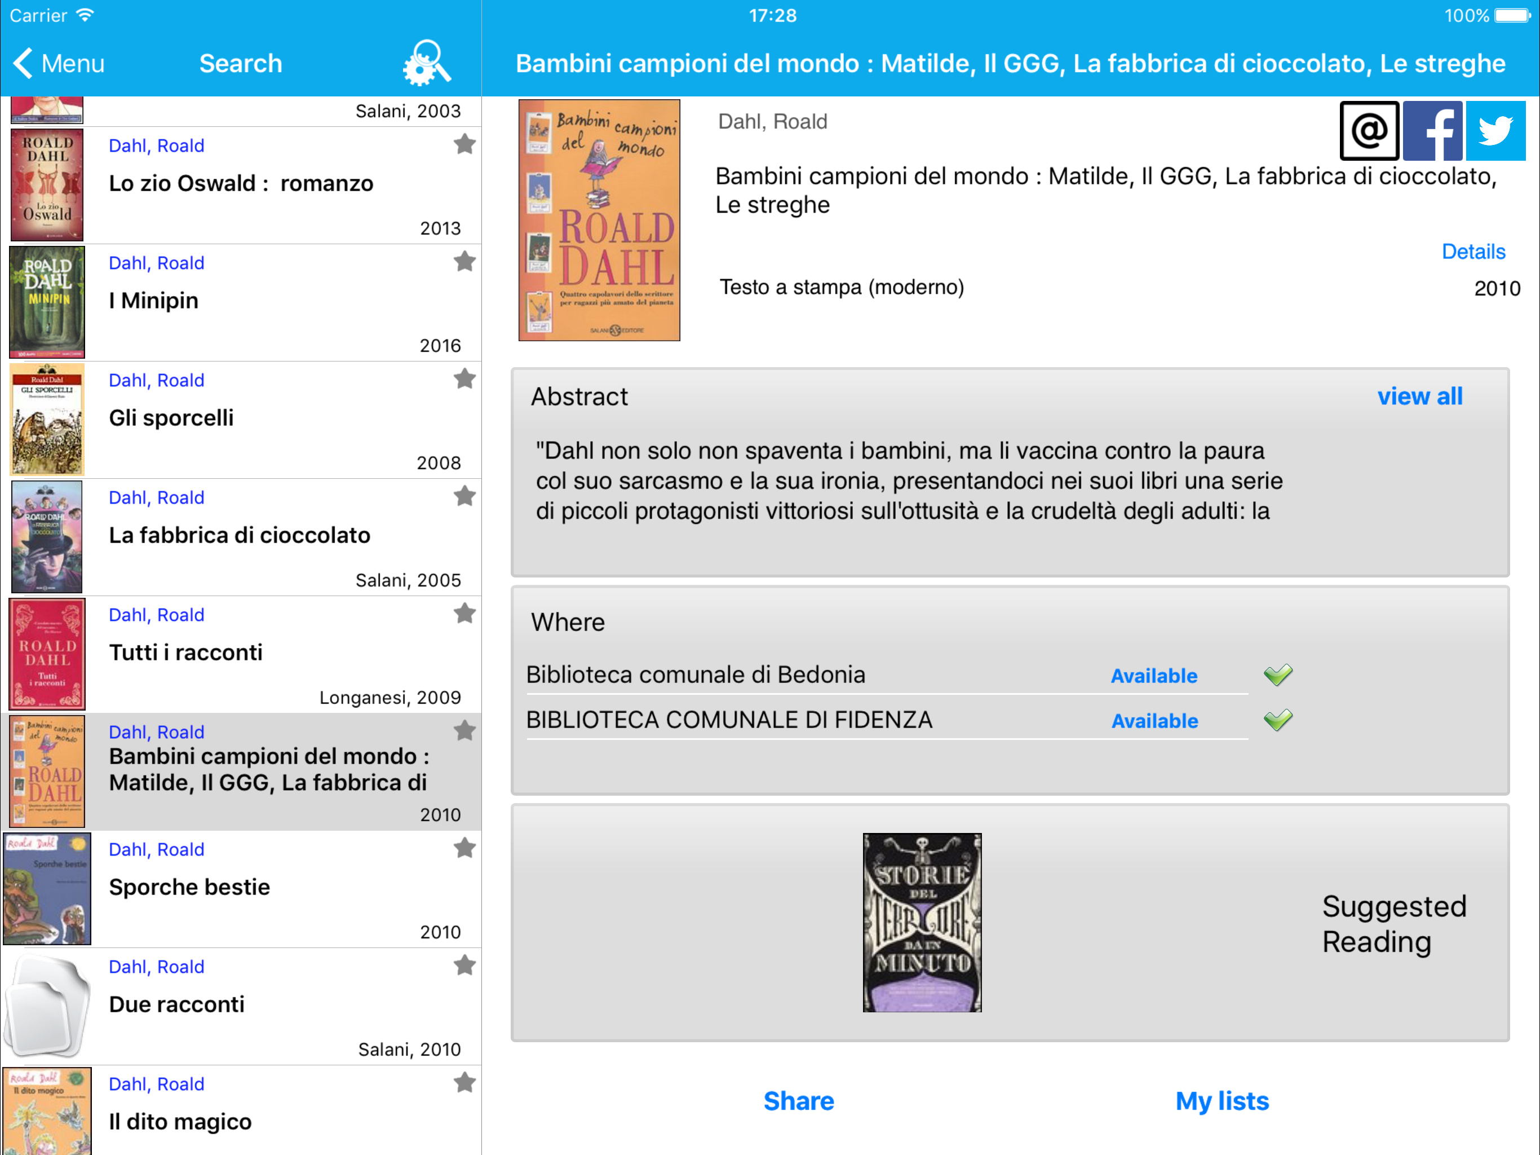Open the advanced search gear-magnifier icon
The width and height of the screenshot is (1540, 1155).
coord(426,63)
